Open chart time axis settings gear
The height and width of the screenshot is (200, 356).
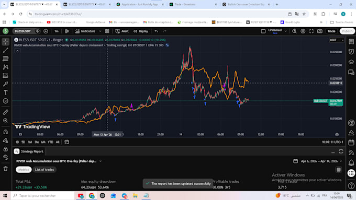[337, 135]
